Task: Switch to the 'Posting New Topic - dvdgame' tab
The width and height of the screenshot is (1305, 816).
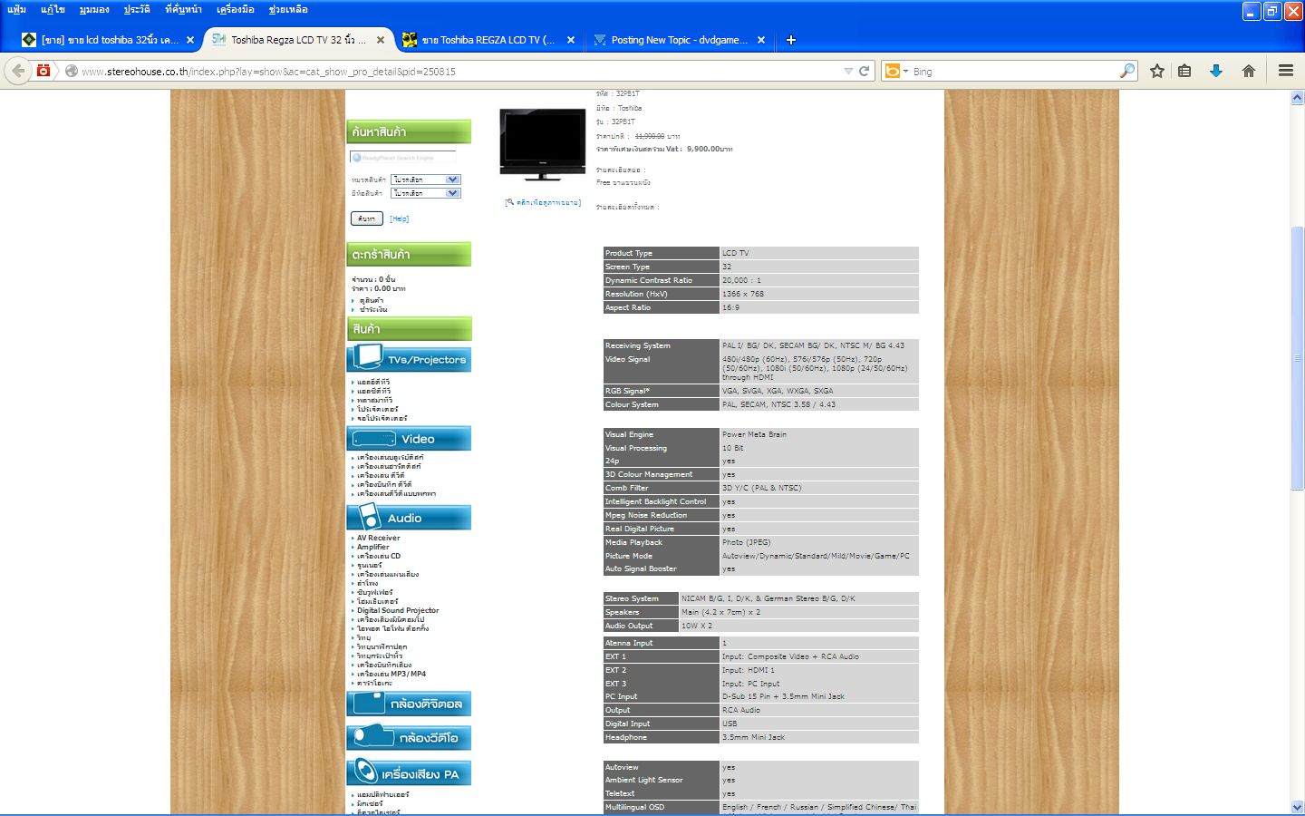Action: [x=678, y=40]
